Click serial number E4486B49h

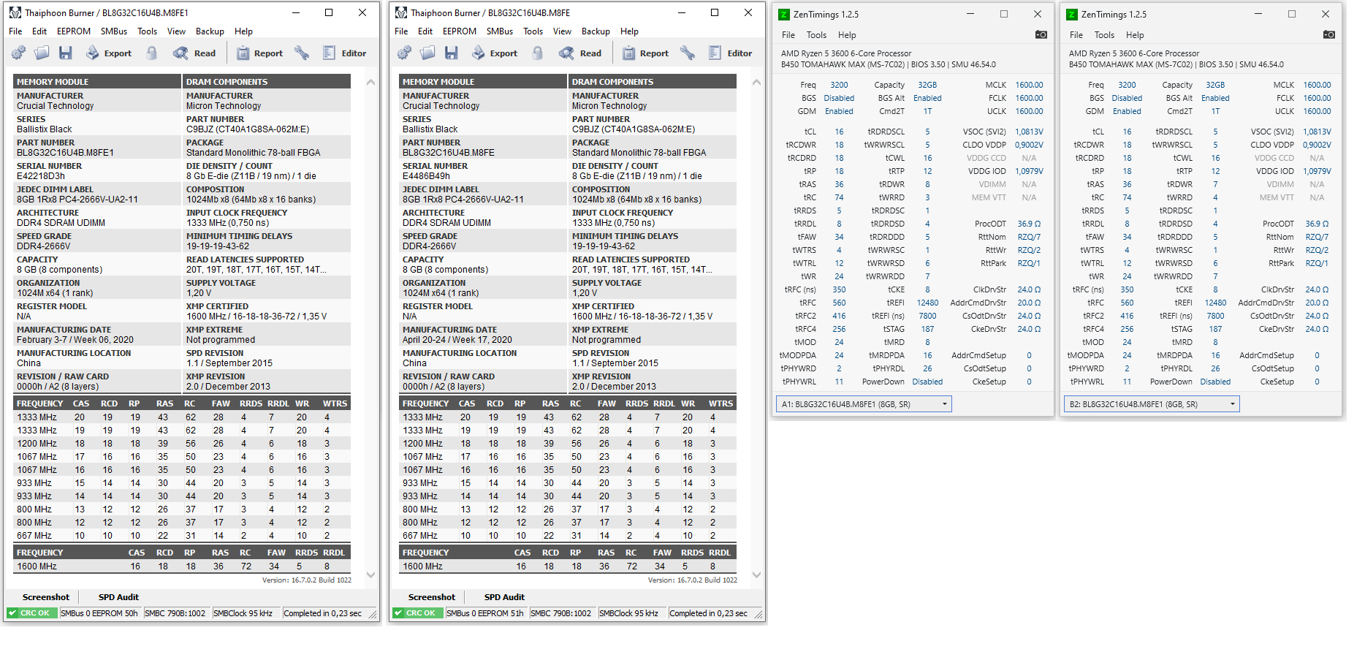click(426, 176)
